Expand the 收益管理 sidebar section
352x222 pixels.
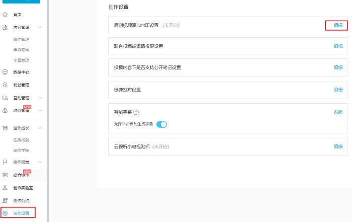tap(40, 110)
